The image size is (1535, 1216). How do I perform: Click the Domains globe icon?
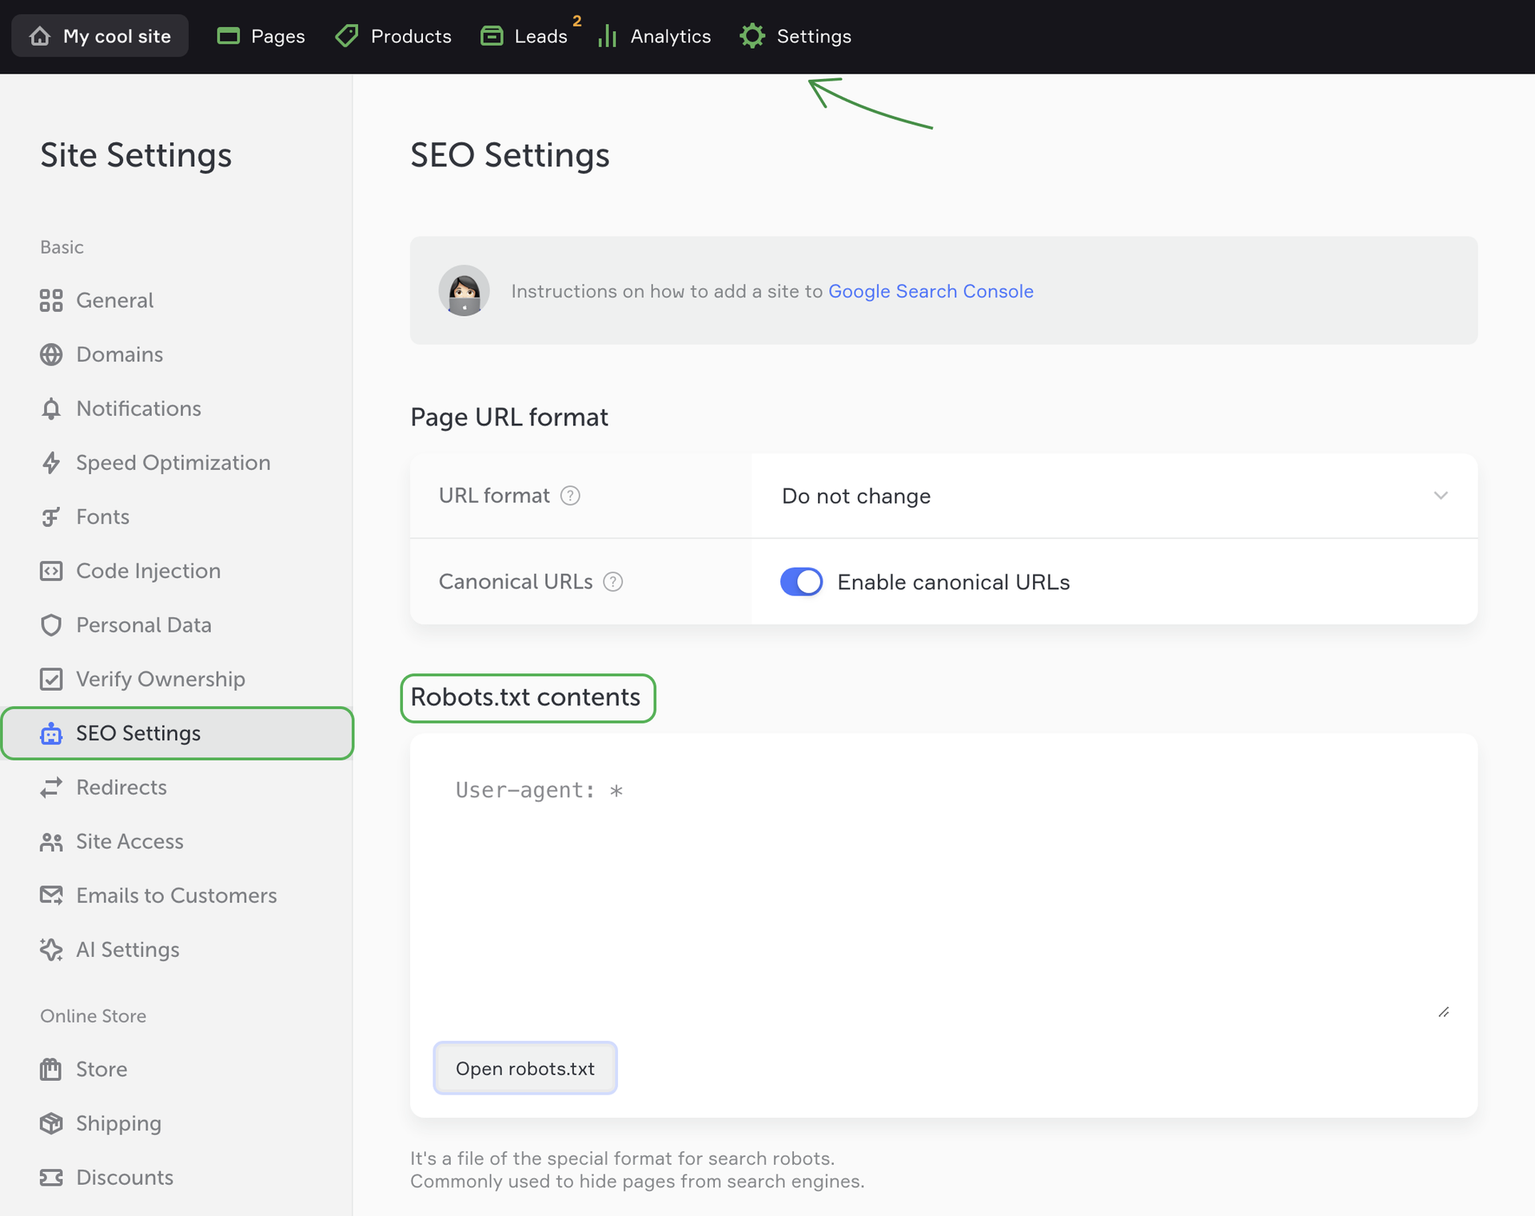(51, 354)
